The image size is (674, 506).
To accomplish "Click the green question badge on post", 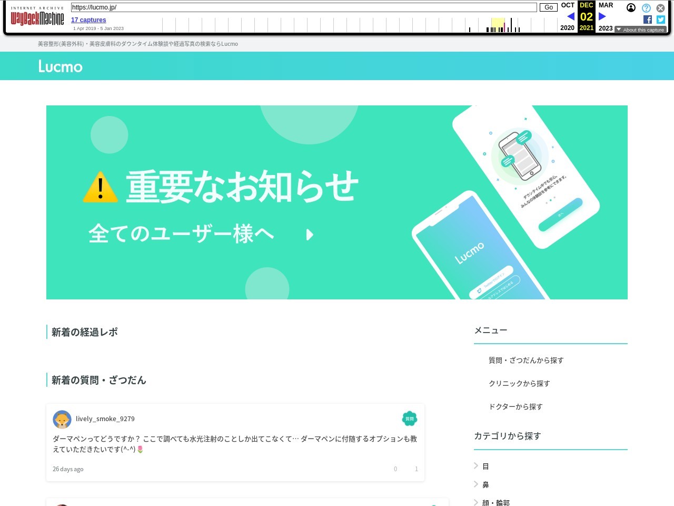I will point(410,419).
